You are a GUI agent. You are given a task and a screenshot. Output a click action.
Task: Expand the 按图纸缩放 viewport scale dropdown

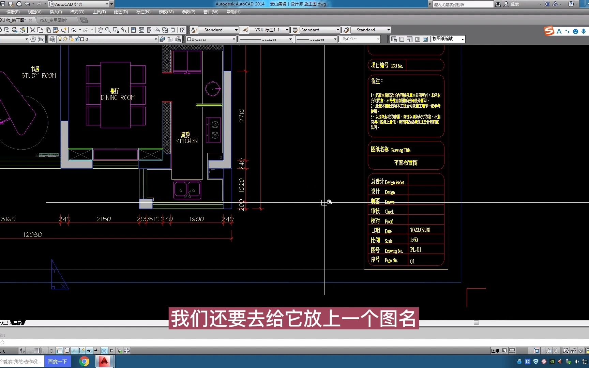point(462,39)
